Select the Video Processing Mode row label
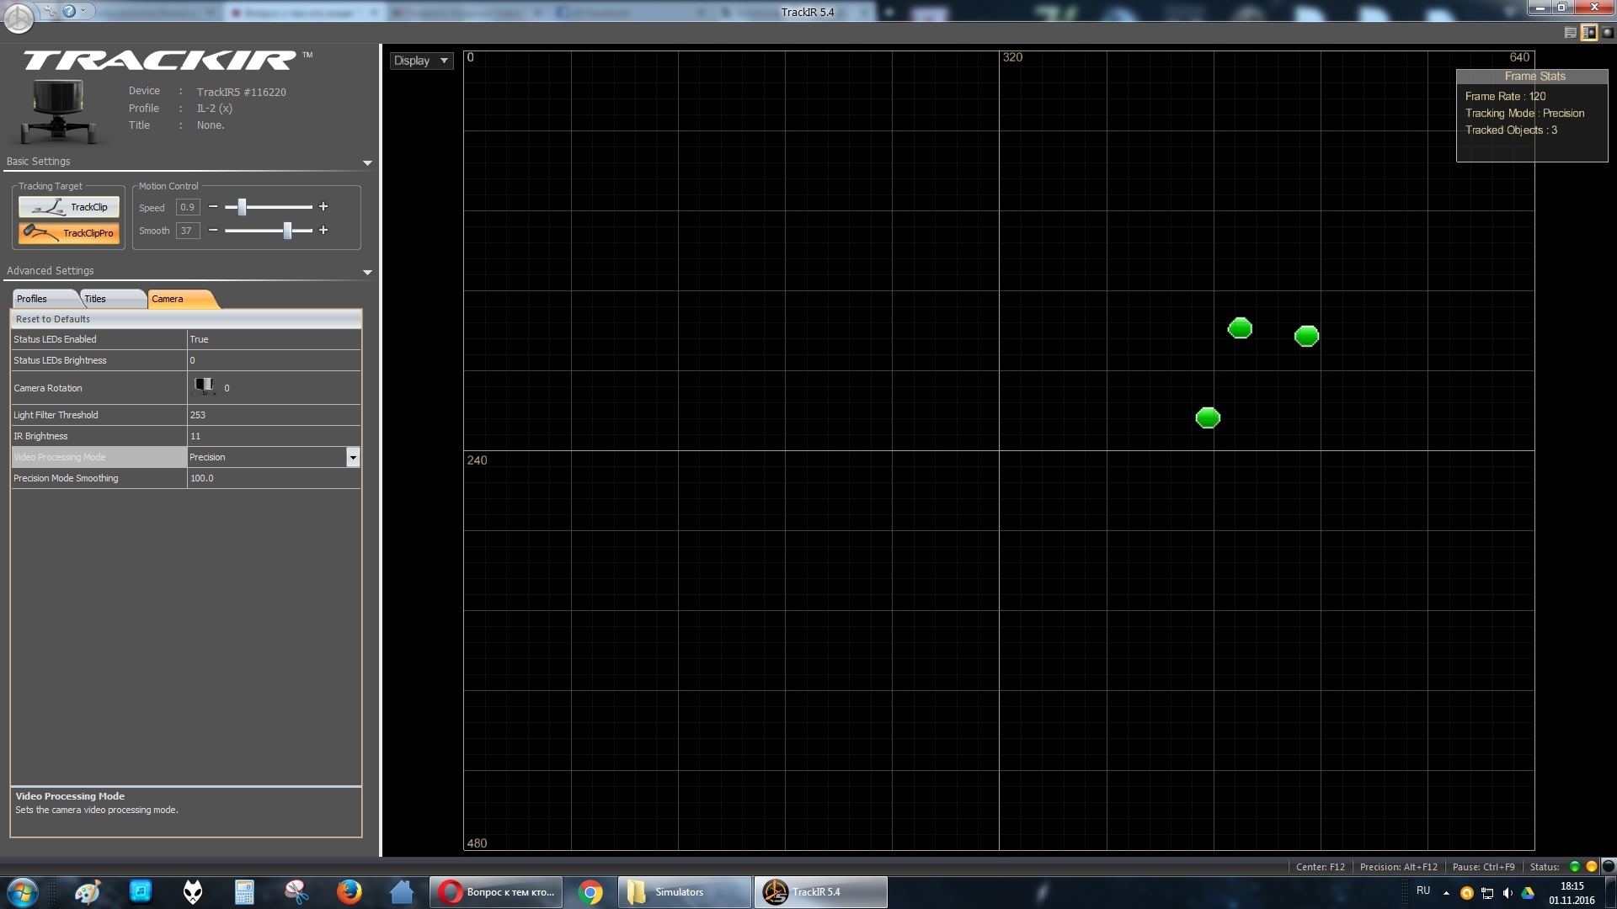This screenshot has width=1617, height=909. [x=99, y=457]
